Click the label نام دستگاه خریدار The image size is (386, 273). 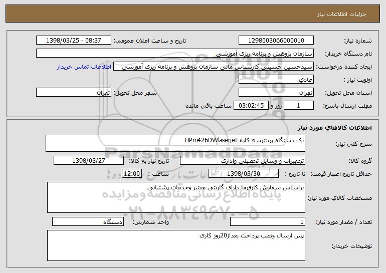tap(348, 54)
